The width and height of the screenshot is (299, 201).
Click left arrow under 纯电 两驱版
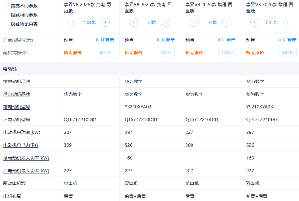[73, 22]
